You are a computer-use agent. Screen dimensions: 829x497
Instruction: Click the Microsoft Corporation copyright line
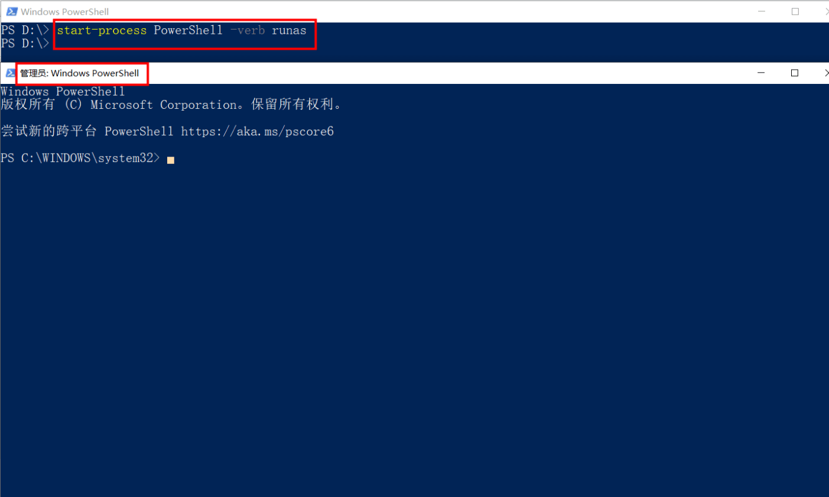click(171, 105)
